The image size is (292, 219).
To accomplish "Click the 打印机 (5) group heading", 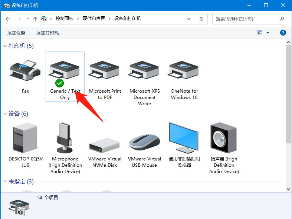I will click(x=21, y=46).
